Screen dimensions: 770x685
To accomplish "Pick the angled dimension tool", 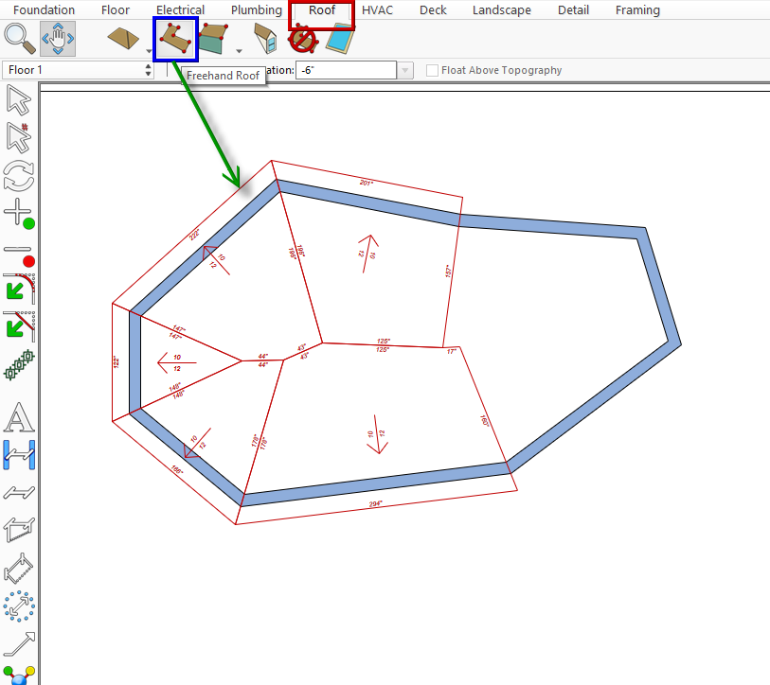I will click(x=19, y=569).
